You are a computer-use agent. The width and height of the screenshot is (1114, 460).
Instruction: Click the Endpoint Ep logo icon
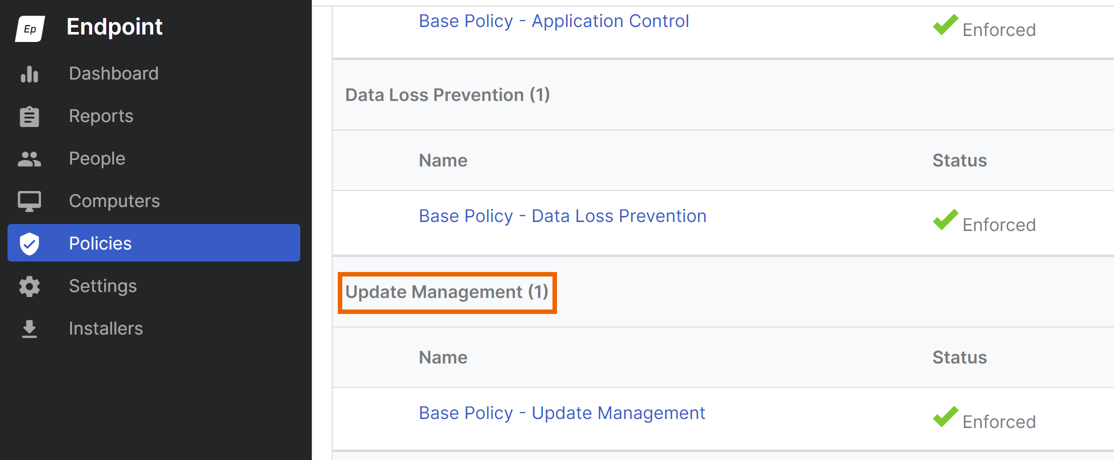[x=30, y=28]
